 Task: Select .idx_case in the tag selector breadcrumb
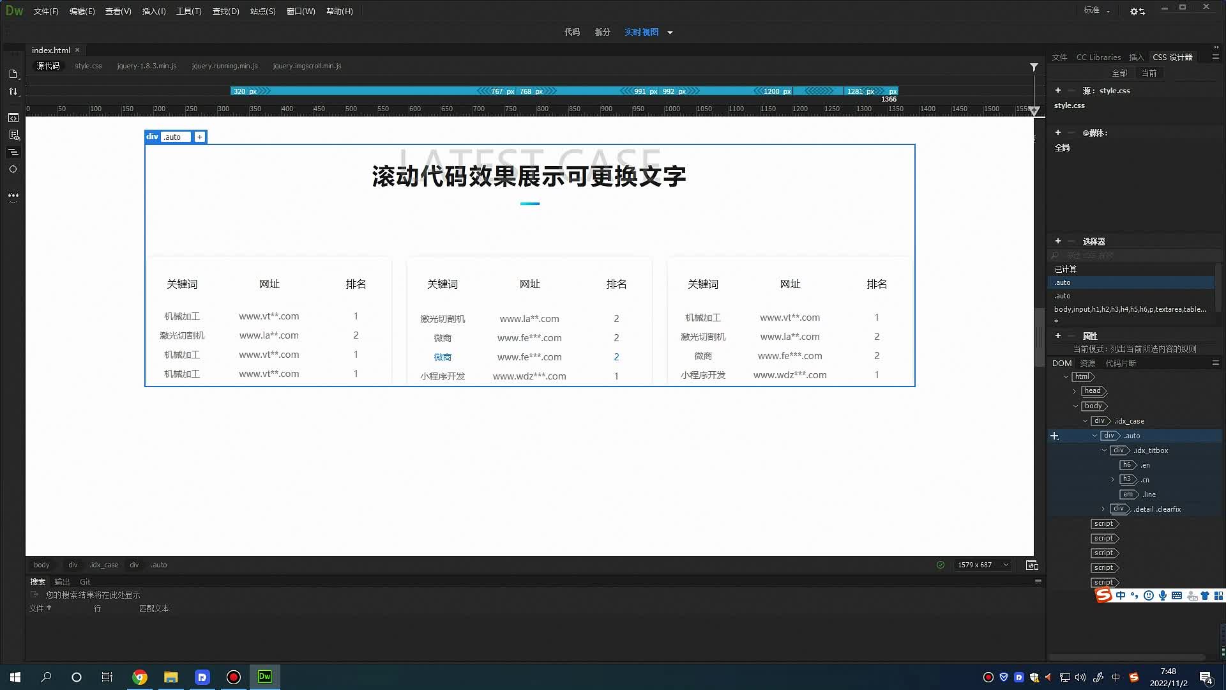click(104, 565)
